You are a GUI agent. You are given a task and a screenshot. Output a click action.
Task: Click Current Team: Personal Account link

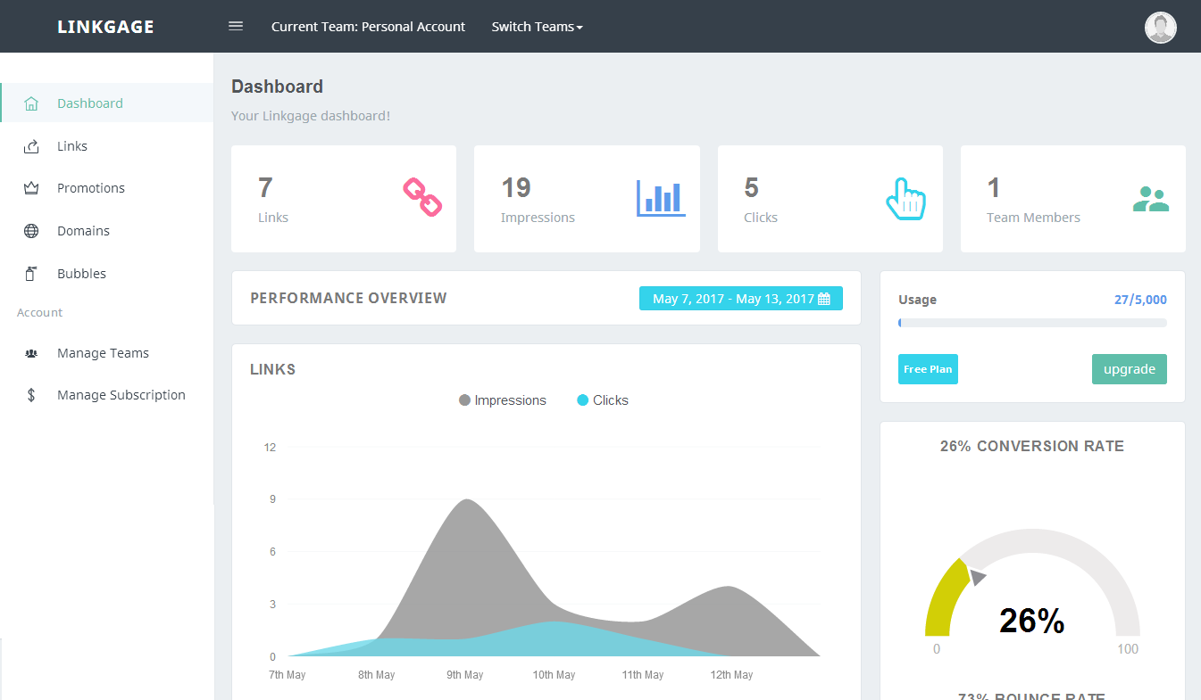(368, 27)
